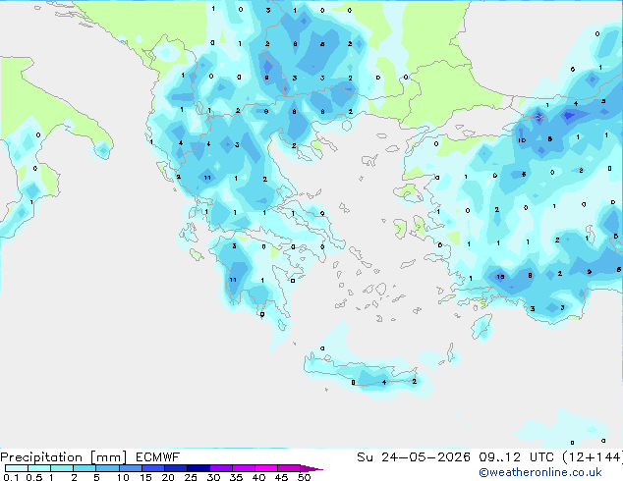Viewport: 623px width, 481px height.
Task: Click the '25' legend scale label
Action: coord(191,477)
